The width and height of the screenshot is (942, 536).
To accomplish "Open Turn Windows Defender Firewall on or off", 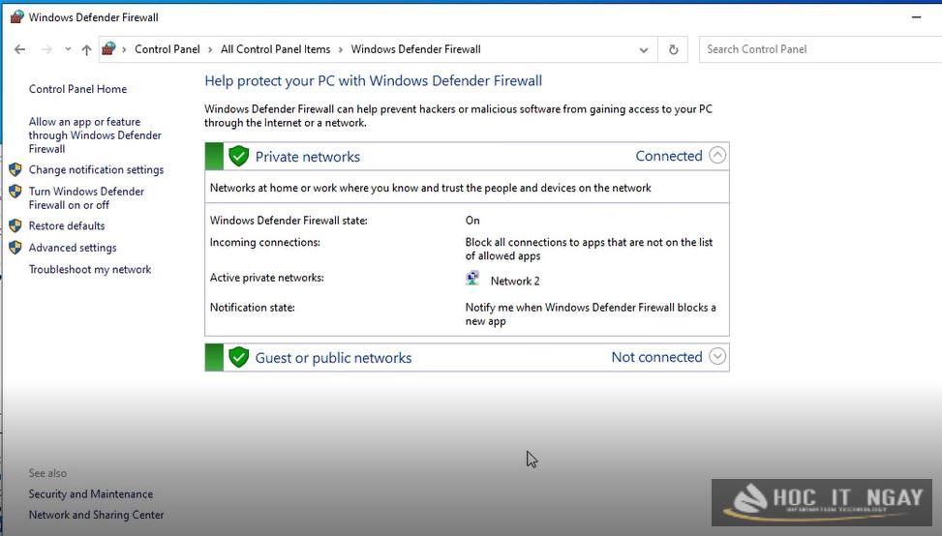I will click(86, 198).
